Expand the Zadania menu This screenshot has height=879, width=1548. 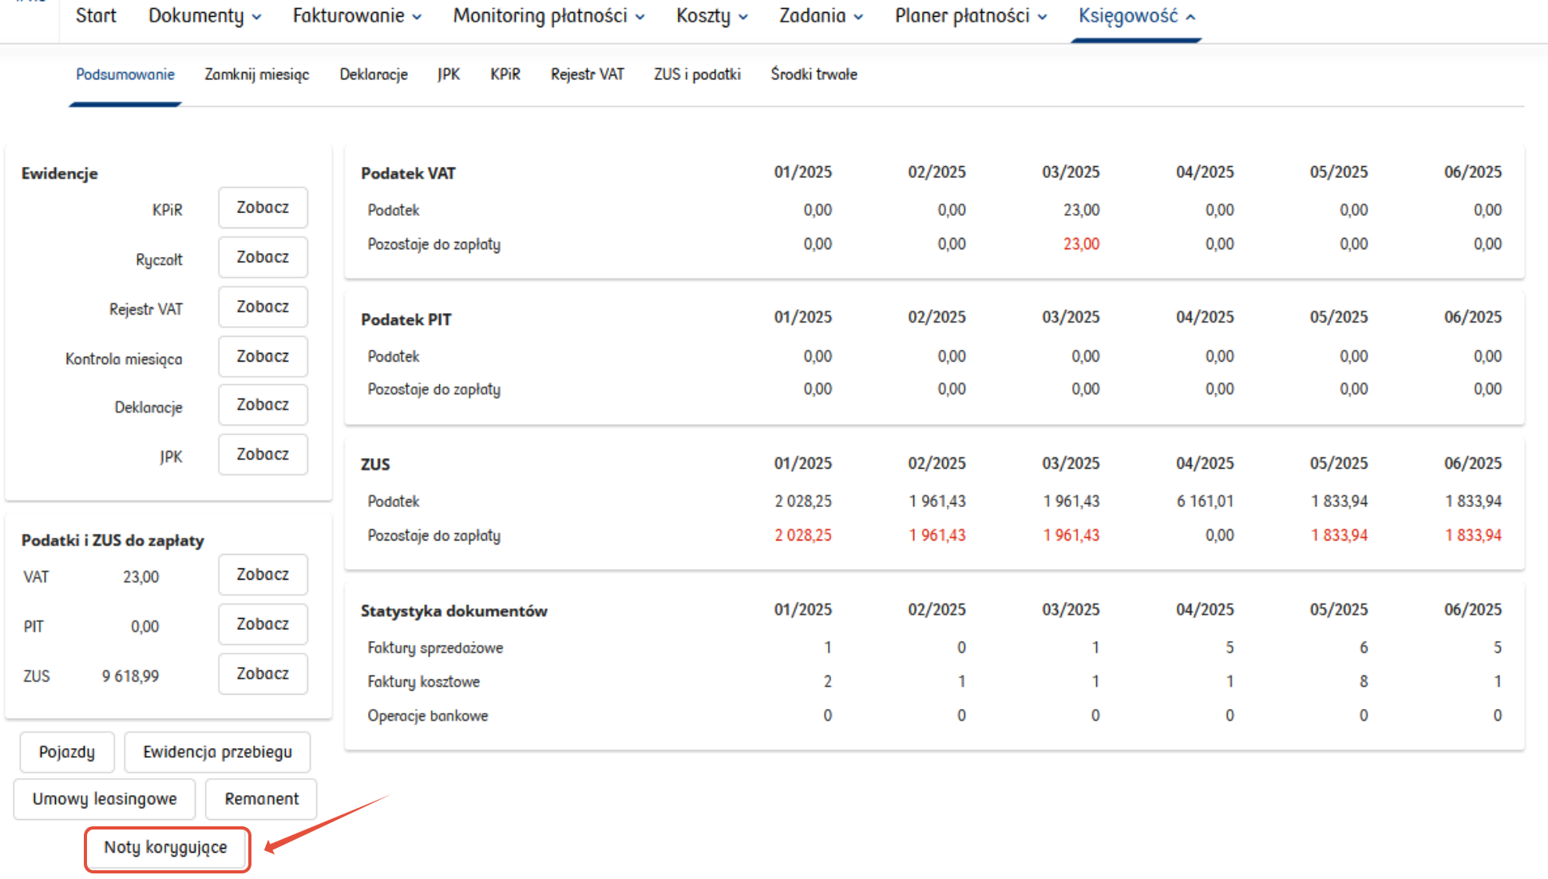[x=821, y=16]
